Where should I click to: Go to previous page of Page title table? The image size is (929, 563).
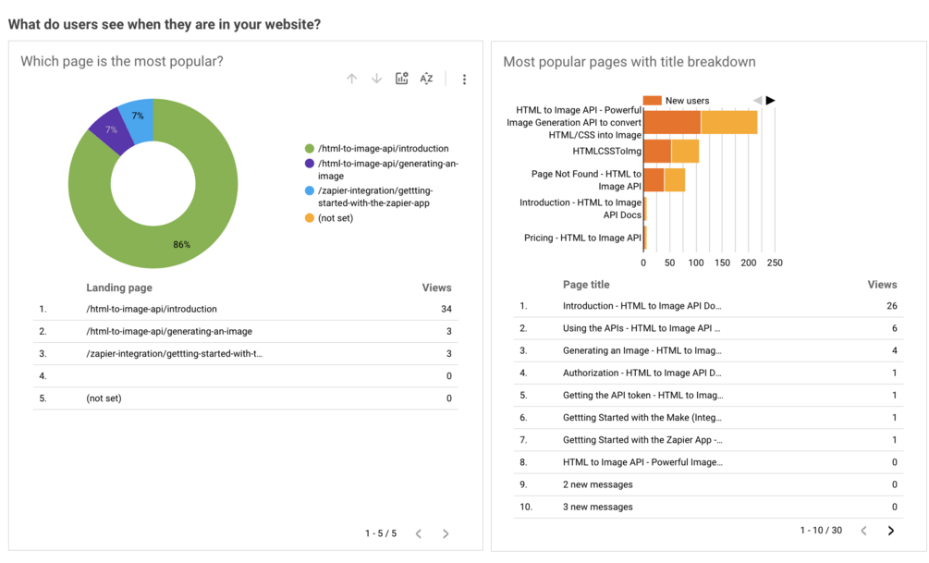coord(864,531)
